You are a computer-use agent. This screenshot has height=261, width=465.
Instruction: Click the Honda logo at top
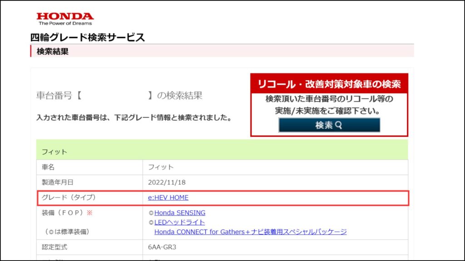pos(65,19)
